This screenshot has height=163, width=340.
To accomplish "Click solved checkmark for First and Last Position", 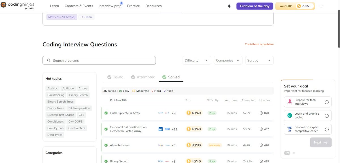I will pos(106,129).
